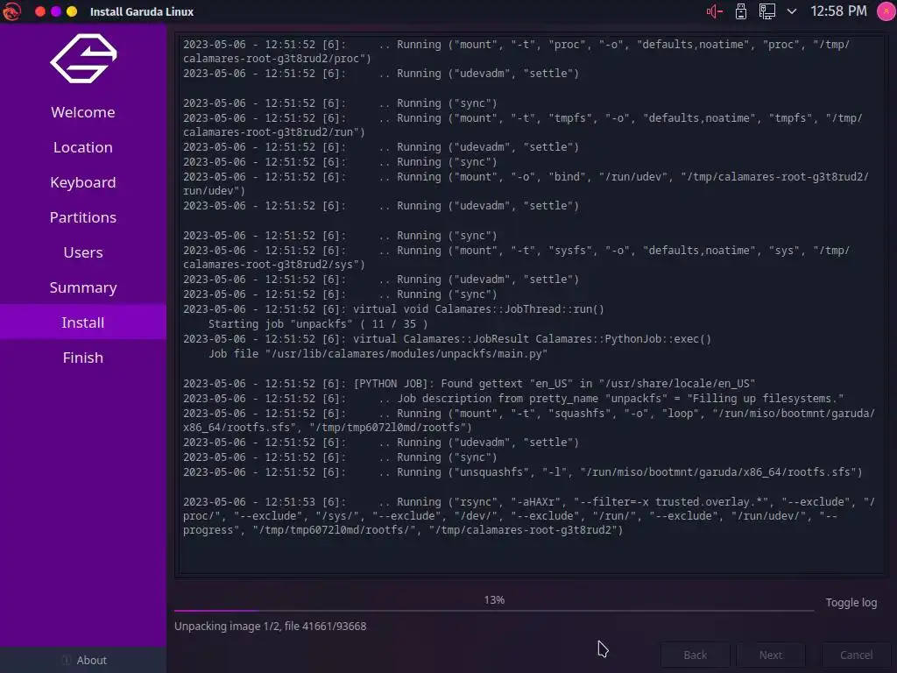Select the Welcome step in sidebar

point(83,112)
